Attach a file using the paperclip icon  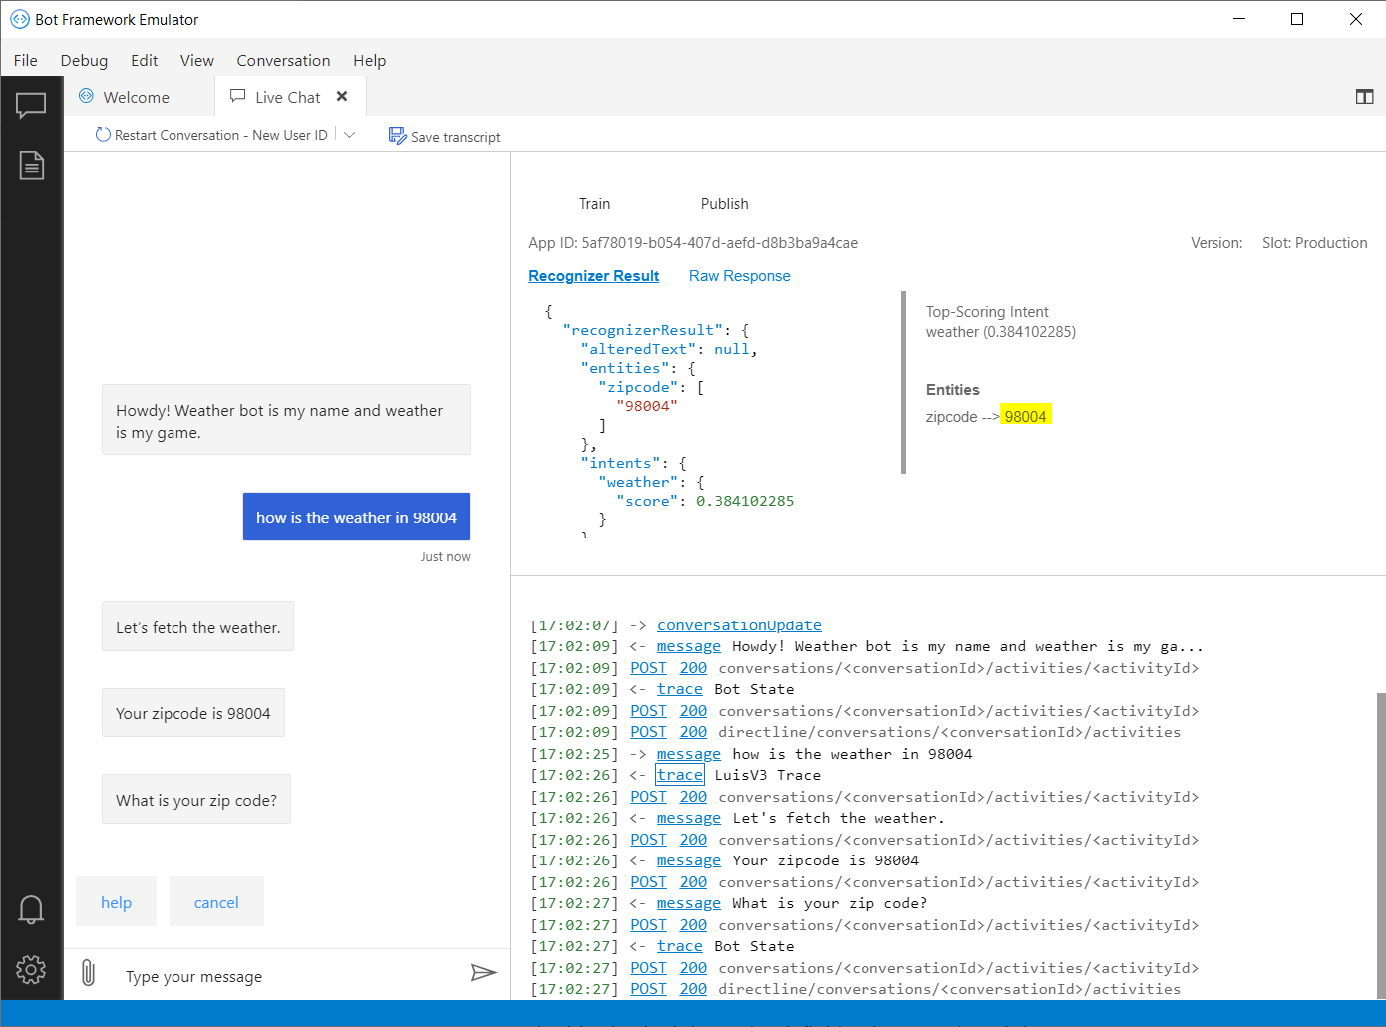(88, 972)
